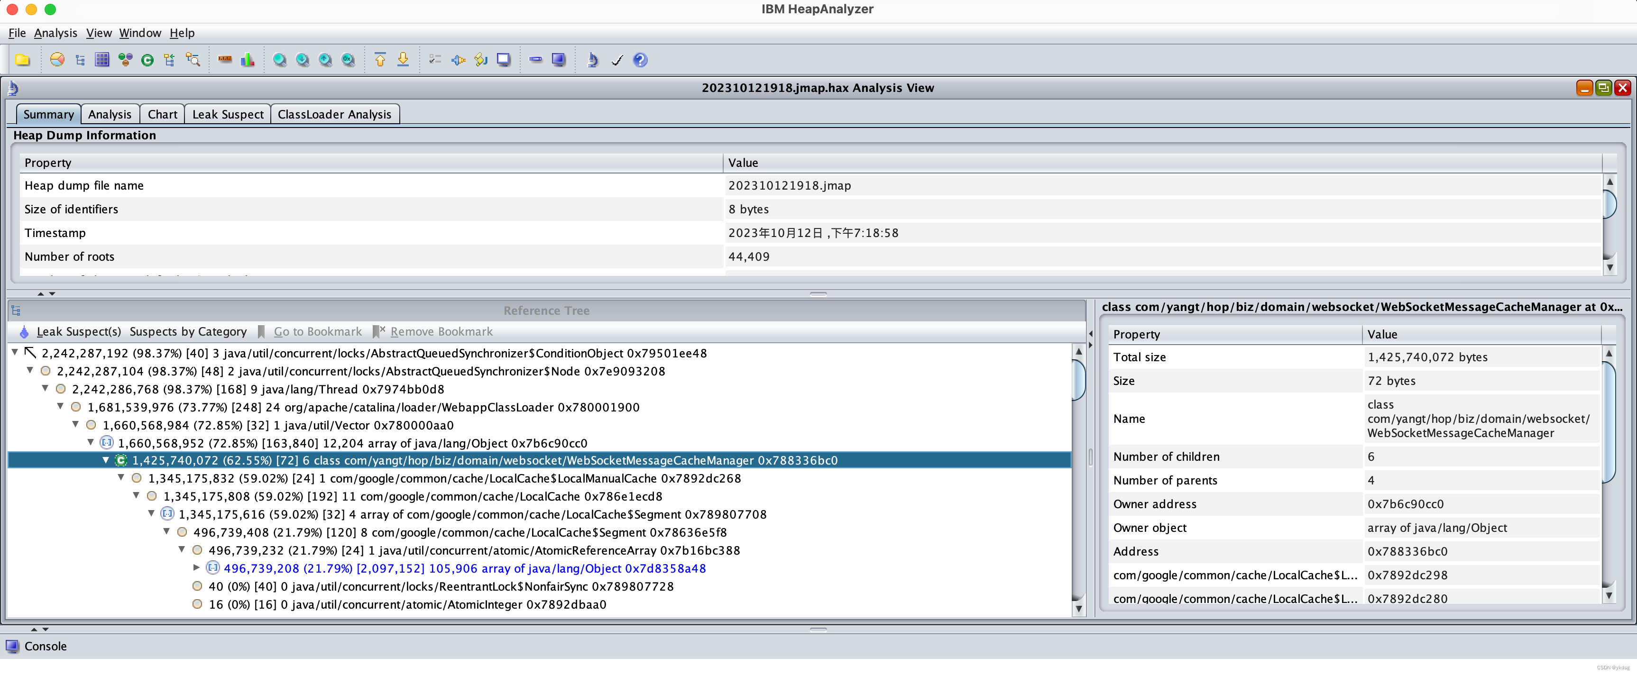Click the small blue bar toolbar icon
The height and width of the screenshot is (675, 1637).
[536, 60]
